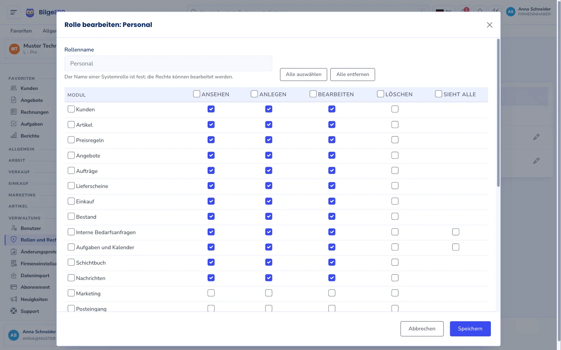Image resolution: width=561 pixels, height=350 pixels.
Task: Click the Neuigkeiten megaphone icon
Action: point(14,299)
